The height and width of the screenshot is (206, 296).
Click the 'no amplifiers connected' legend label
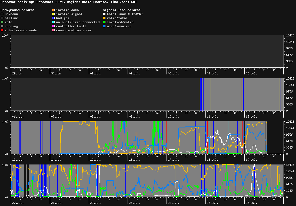(78, 22)
